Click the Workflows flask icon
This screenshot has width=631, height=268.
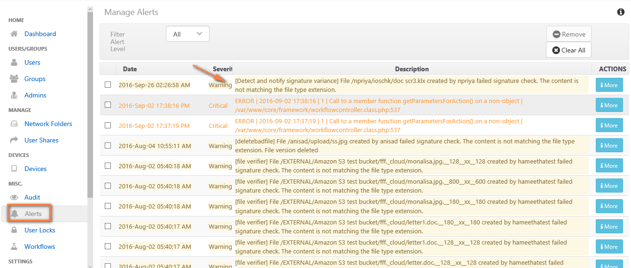tap(14, 246)
